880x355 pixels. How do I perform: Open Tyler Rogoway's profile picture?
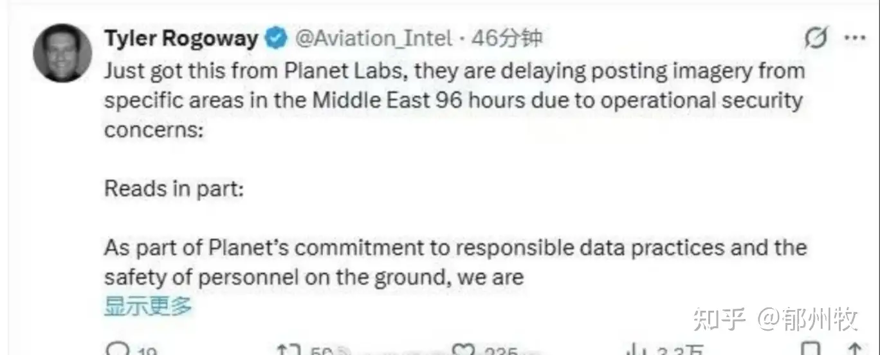(x=62, y=53)
